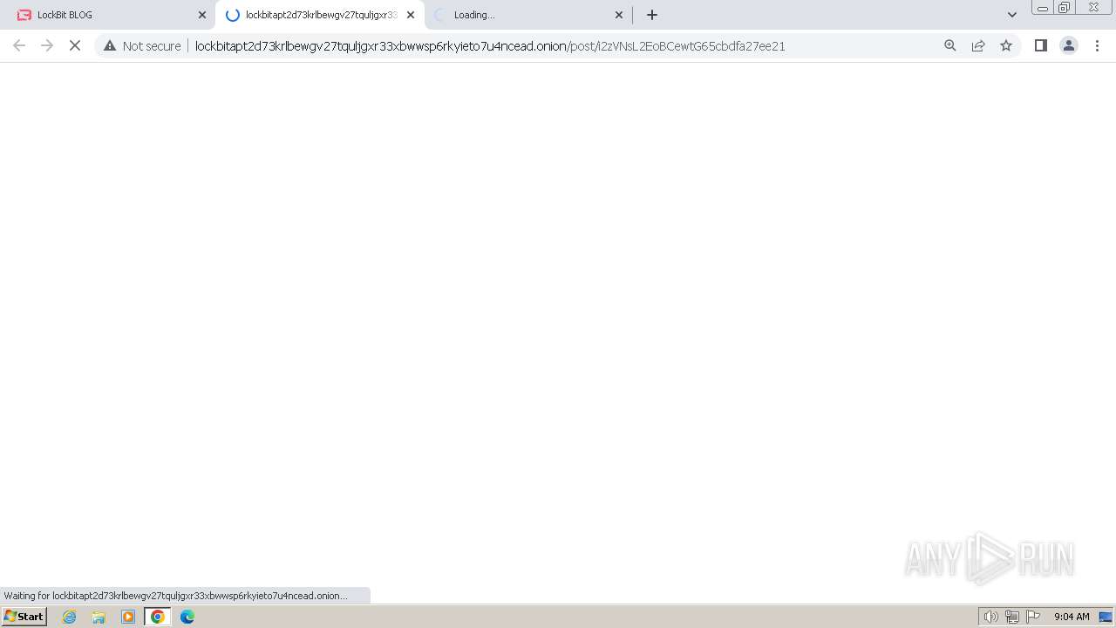Open the Windows Start menu
1116x628 pixels.
[x=24, y=617]
